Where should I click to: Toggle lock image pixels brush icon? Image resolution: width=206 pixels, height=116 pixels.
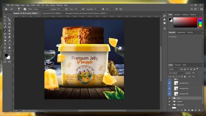176,77
